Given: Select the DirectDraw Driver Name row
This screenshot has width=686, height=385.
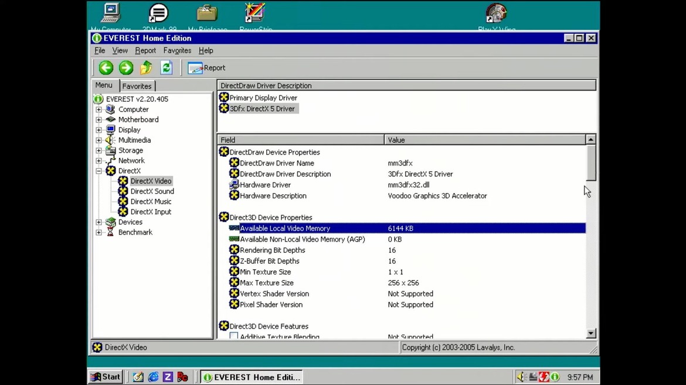Looking at the screenshot, I should click(402, 163).
